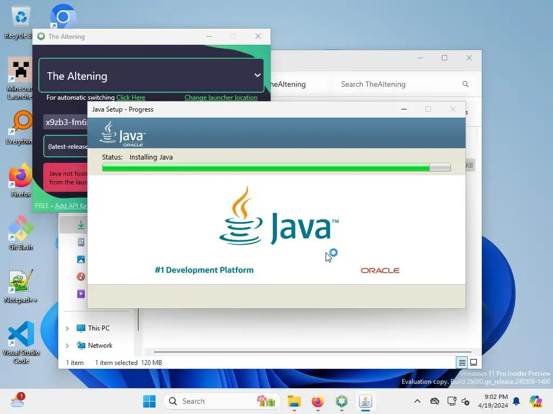Viewport: 553px width, 414px height.
Task: Click the muted volume tray icon
Action: 466,401
